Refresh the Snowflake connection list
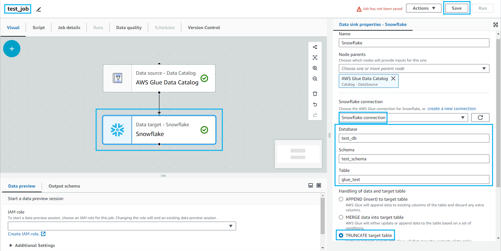Viewport: 501px width, 251px height. click(480, 118)
